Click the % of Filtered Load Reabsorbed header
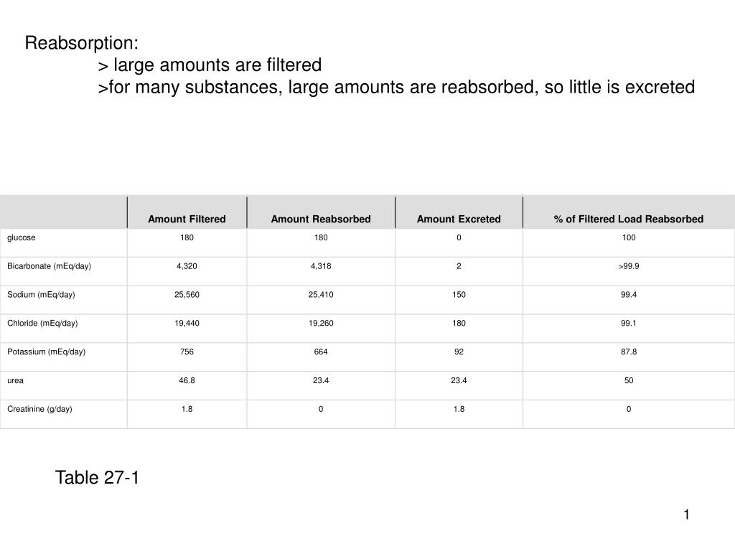 (x=628, y=219)
